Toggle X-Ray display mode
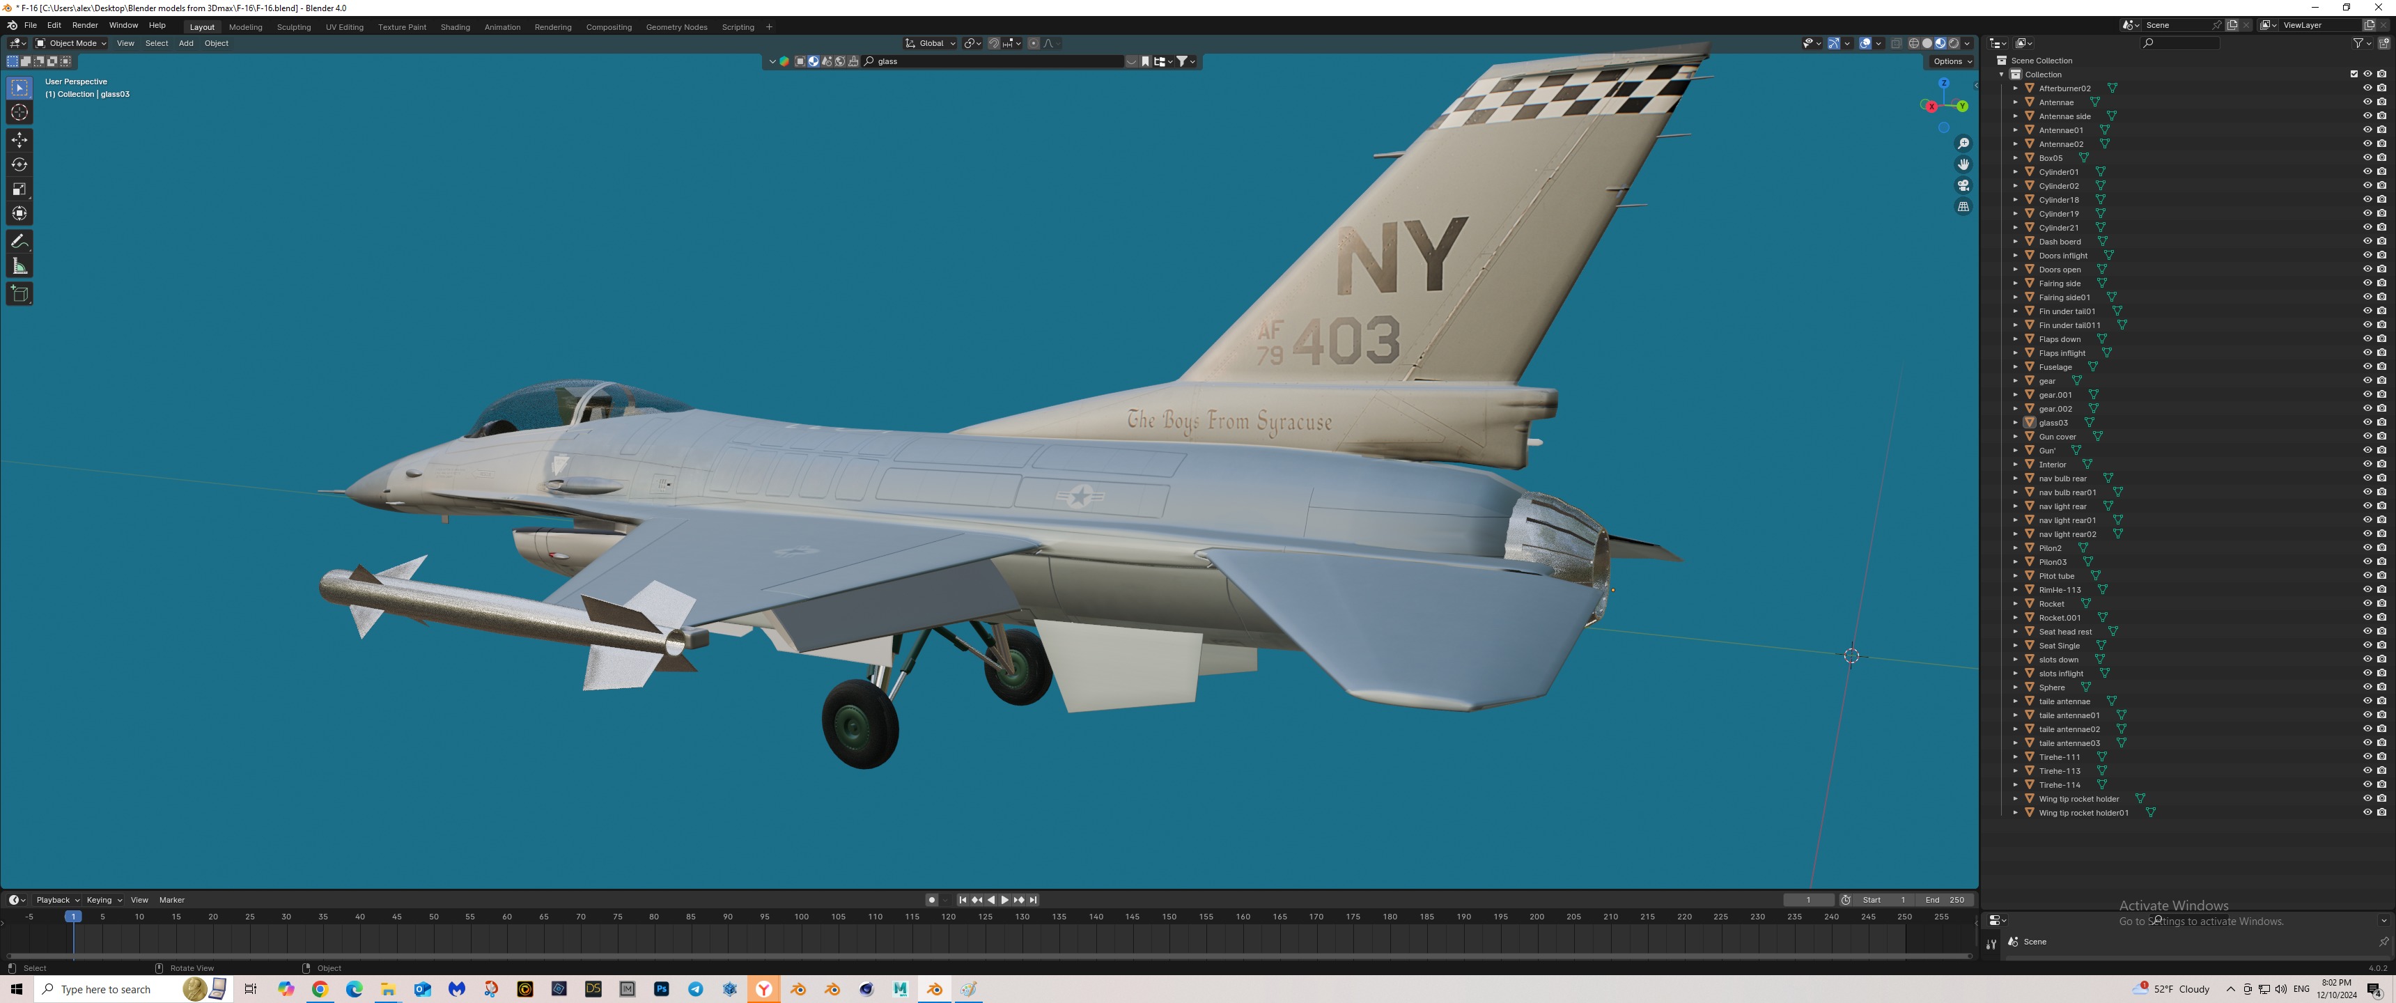This screenshot has width=2396, height=1003. click(1896, 42)
